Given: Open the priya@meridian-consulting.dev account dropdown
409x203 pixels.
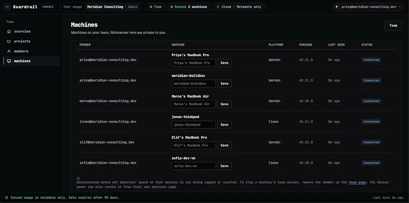Looking at the screenshot, I should click(x=368, y=7).
